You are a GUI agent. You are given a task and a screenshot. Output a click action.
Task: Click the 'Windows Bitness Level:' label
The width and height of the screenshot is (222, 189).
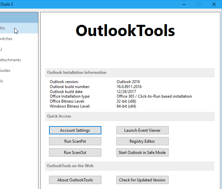pyautogui.click(x=70, y=106)
